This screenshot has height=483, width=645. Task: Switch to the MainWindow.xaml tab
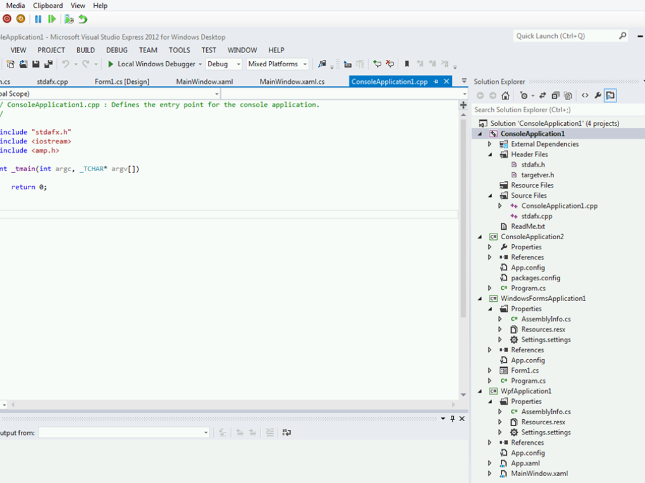click(204, 82)
